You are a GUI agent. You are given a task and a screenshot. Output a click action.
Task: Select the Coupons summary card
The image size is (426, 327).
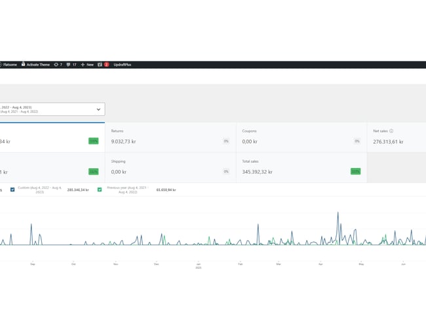301,137
